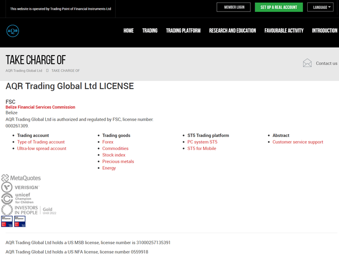Open Ultra-low spread account link
This screenshot has height=256, width=339.
(x=42, y=148)
